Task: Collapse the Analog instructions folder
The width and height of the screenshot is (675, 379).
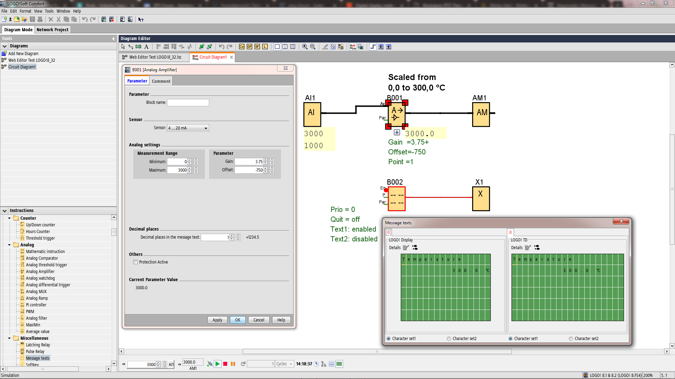Action: (9, 245)
